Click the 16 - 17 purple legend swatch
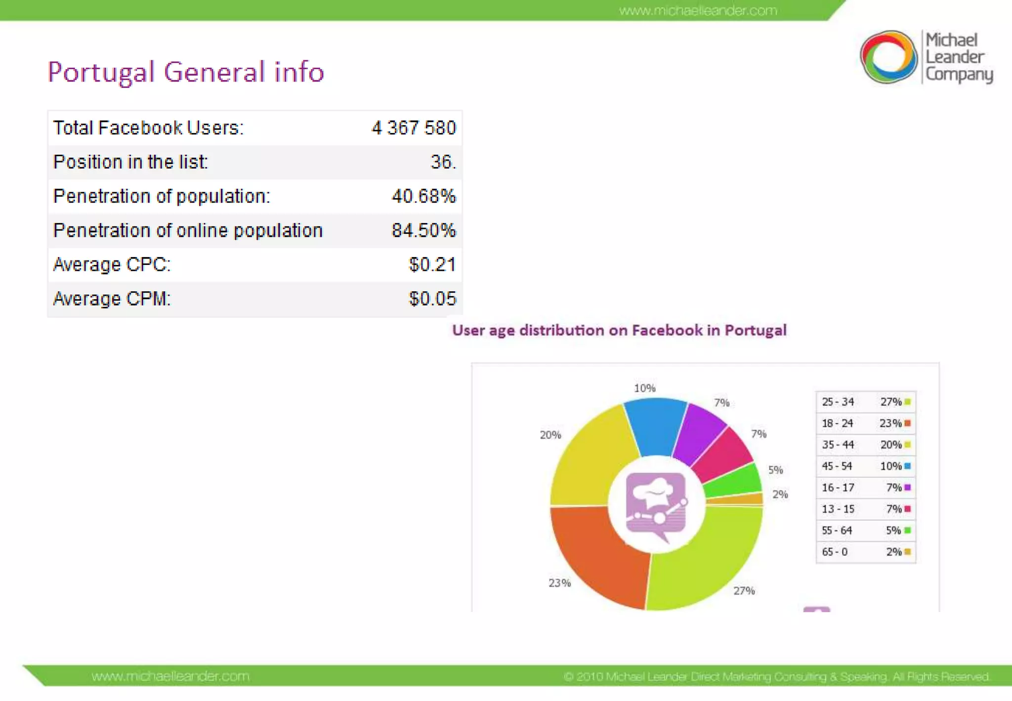The width and height of the screenshot is (1012, 701). click(x=907, y=487)
